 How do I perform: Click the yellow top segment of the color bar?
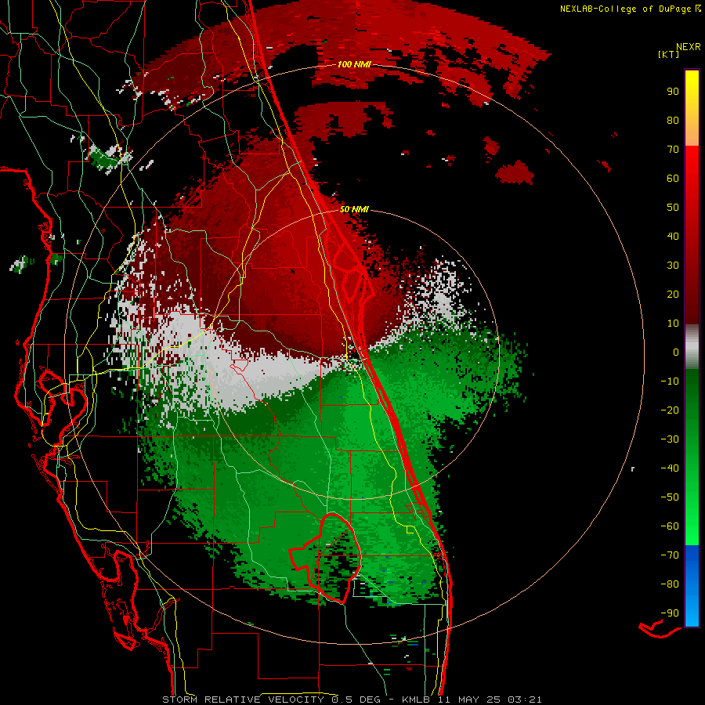[x=692, y=92]
